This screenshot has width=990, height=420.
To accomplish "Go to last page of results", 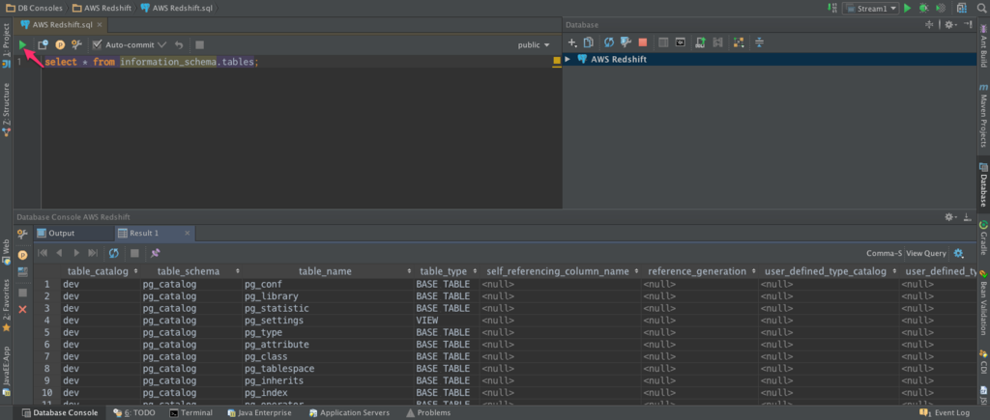I will [x=93, y=253].
